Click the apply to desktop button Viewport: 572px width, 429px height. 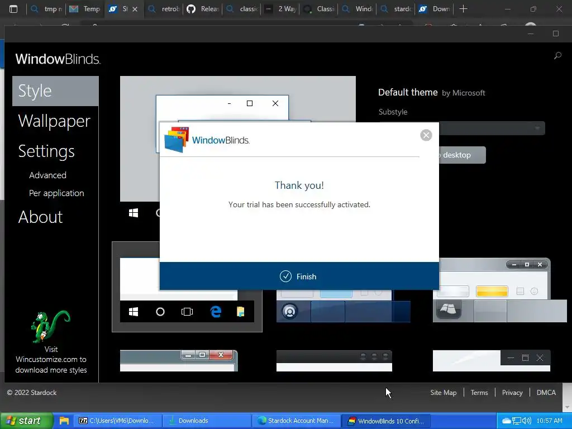coord(463,155)
